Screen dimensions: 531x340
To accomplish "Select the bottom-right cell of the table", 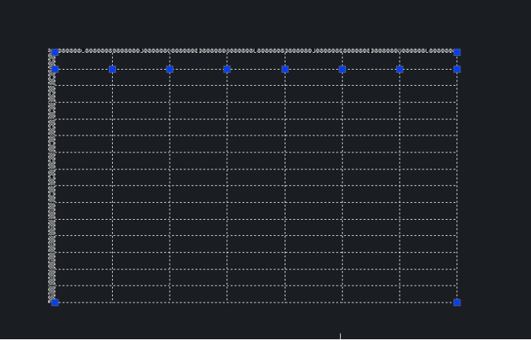I will [428, 294].
